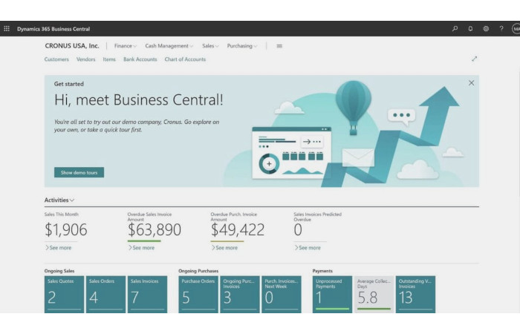This screenshot has width=520, height=334.
Task: Open the notifications bell icon
Action: coord(470,29)
